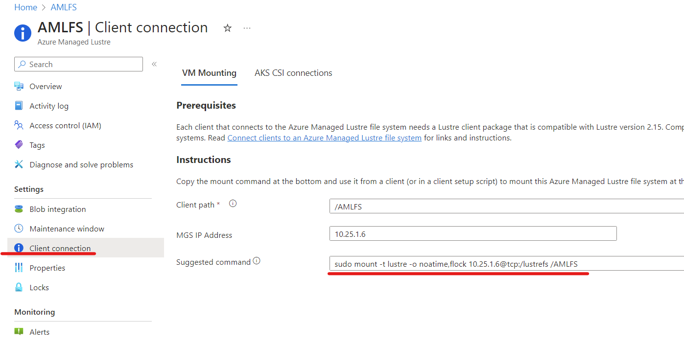Open Activity log icon
Image resolution: width=684 pixels, height=346 pixels.
coord(19,106)
